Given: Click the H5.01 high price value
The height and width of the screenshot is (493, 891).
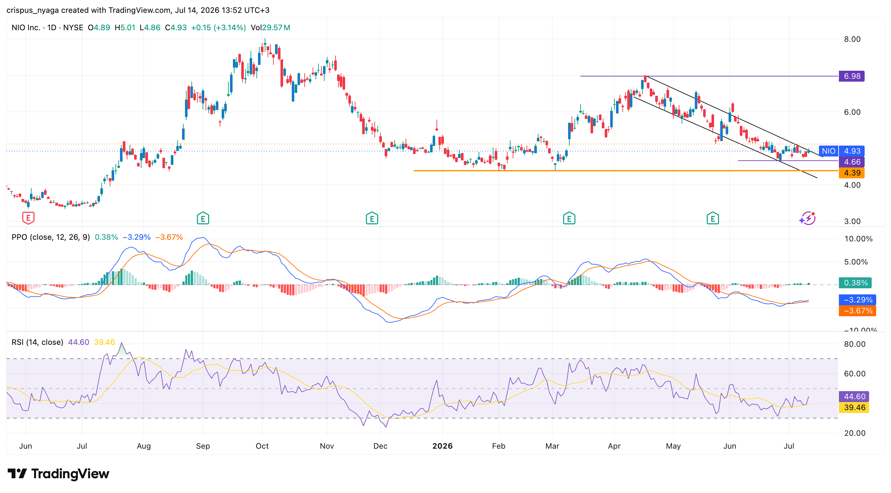Looking at the screenshot, I should [x=125, y=28].
